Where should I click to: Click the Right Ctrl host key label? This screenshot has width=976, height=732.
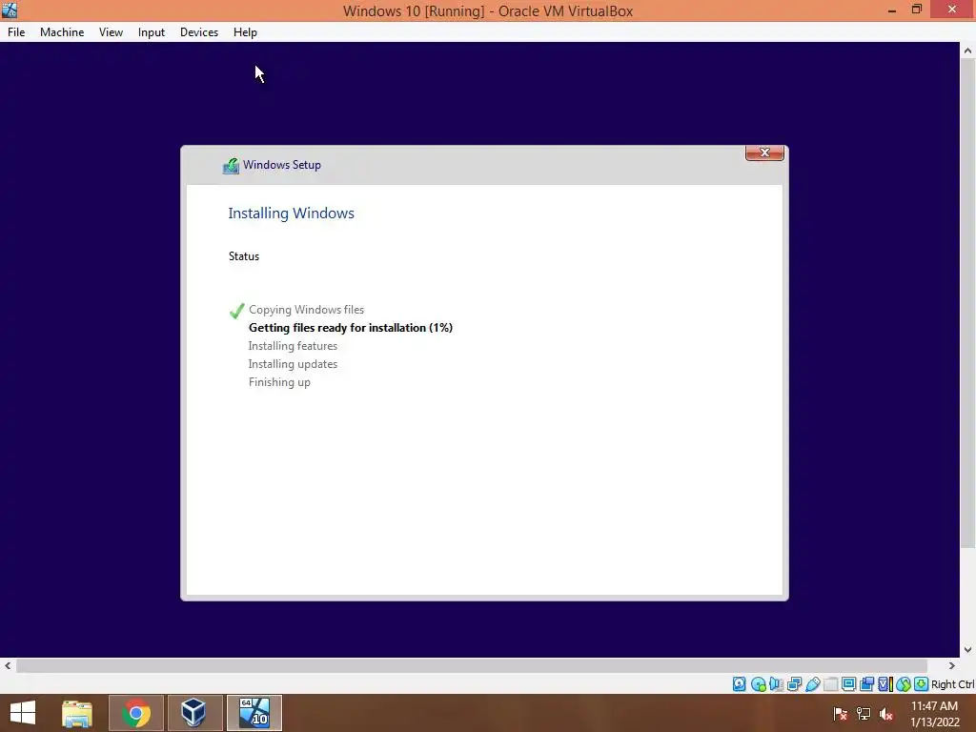(952, 684)
